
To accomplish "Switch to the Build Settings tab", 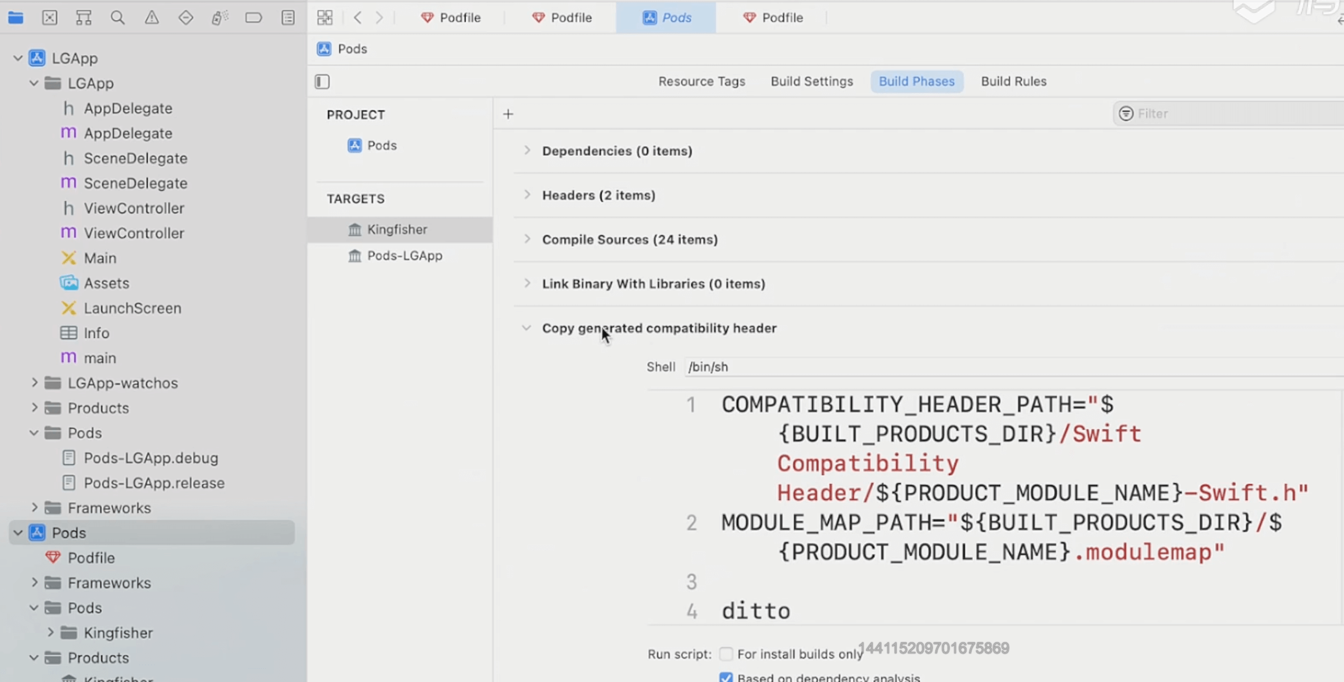I will (x=811, y=82).
